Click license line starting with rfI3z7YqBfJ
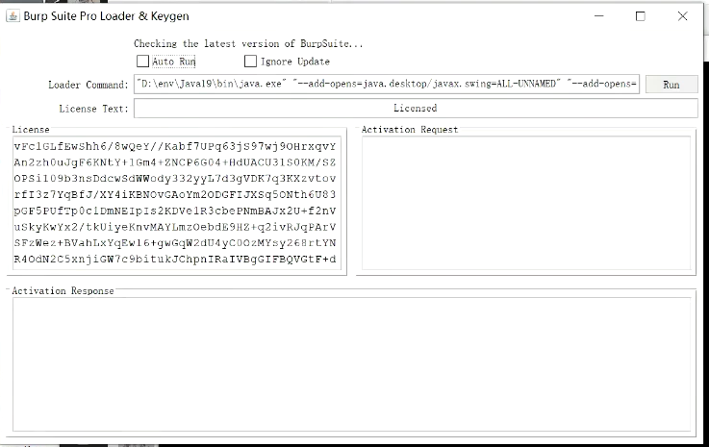Screen dimensions: 709x447 point(175,195)
